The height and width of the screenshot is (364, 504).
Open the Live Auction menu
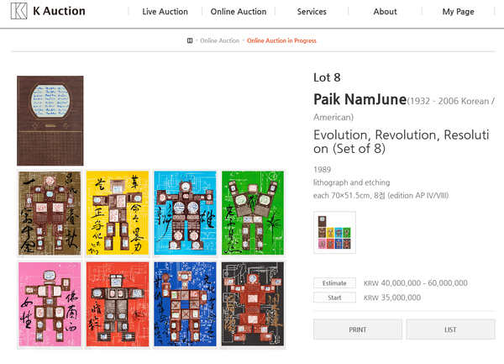coord(165,12)
